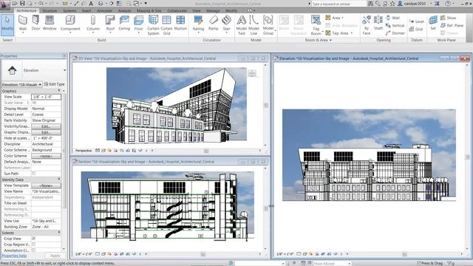Click the Show work plane tool
The image size is (473, 266).
449,18
